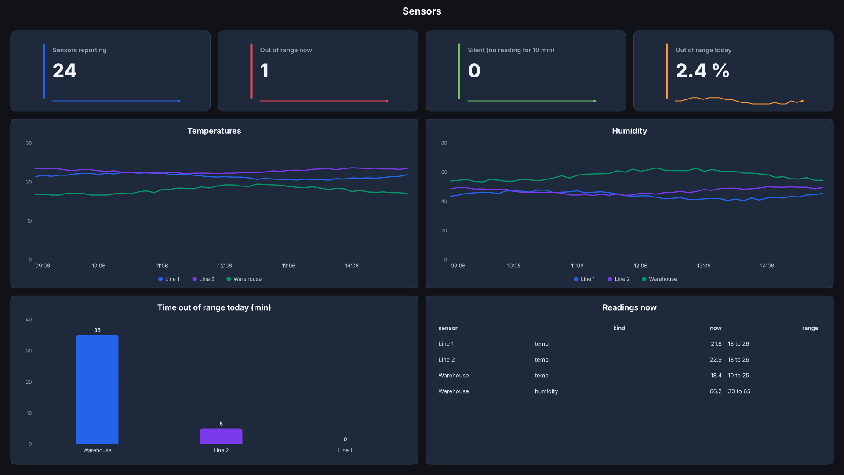Toggle Line 1 series in Humidity legend
The height and width of the screenshot is (475, 844).
(584, 279)
